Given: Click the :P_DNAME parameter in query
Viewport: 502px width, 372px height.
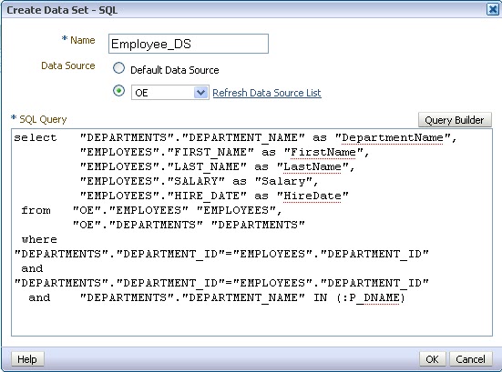Looking at the screenshot, I should 372,297.
